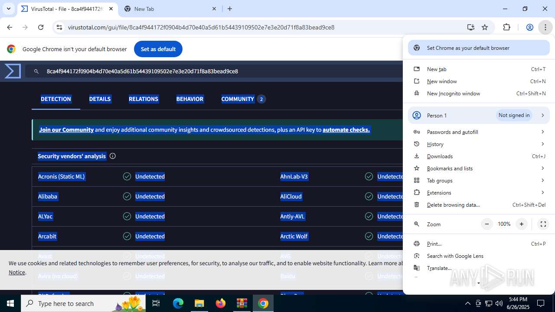Follow the automate checks link

[346, 130]
